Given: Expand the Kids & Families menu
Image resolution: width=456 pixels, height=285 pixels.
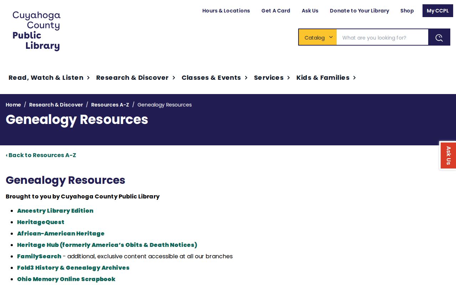Looking at the screenshot, I should (x=326, y=78).
